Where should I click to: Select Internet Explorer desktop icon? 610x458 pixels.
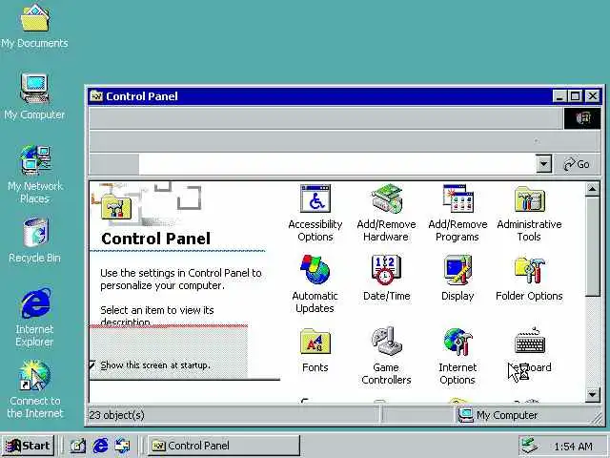[34, 318]
